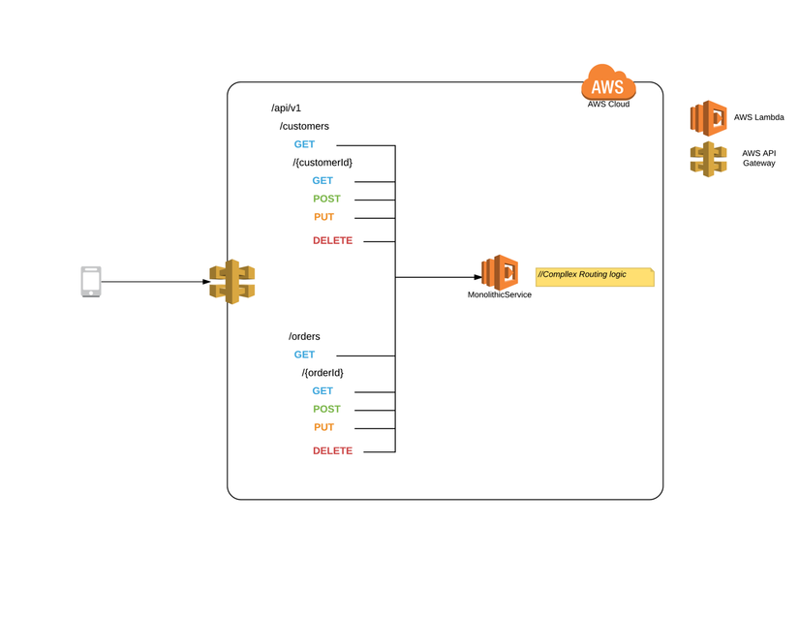Click PUT under /{orderId}
This screenshot has width=799, height=617.
pyautogui.click(x=323, y=427)
